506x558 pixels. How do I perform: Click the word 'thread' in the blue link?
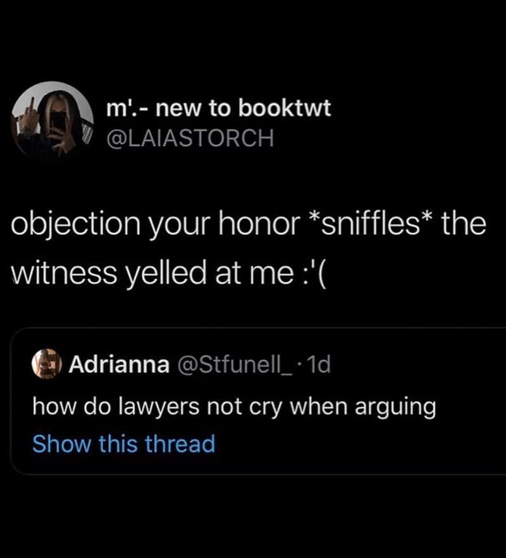(x=180, y=443)
